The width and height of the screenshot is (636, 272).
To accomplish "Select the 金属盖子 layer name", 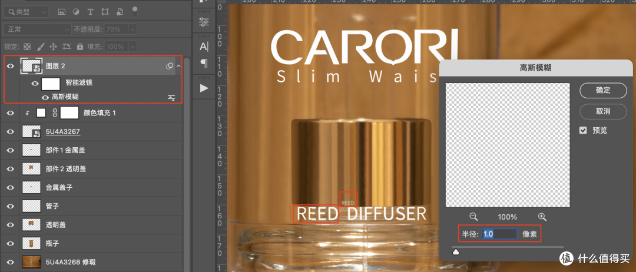I will click(59, 188).
